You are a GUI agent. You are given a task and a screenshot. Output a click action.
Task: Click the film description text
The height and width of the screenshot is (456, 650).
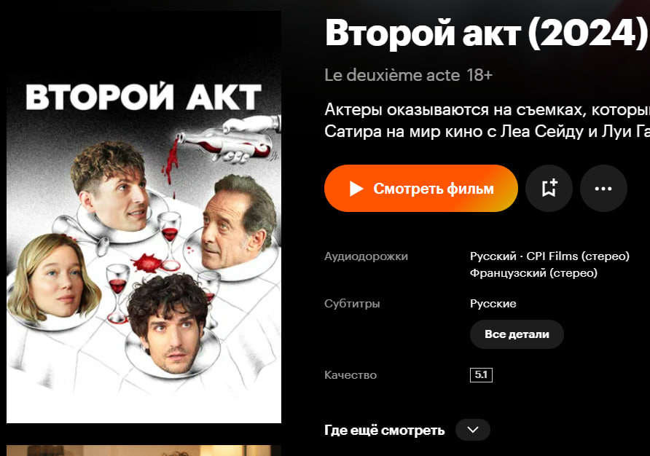487,121
